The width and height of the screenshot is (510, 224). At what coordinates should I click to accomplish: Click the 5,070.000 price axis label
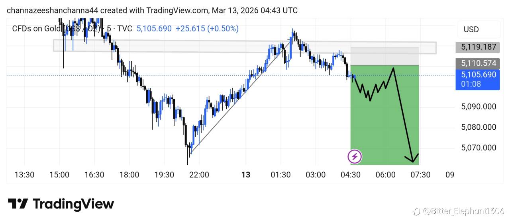[479, 148]
